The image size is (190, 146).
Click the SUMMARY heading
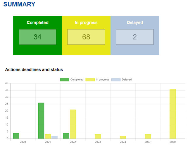pos(19,4)
